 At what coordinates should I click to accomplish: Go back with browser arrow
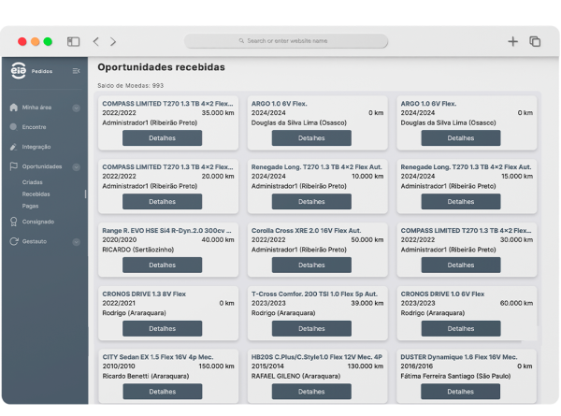click(96, 41)
